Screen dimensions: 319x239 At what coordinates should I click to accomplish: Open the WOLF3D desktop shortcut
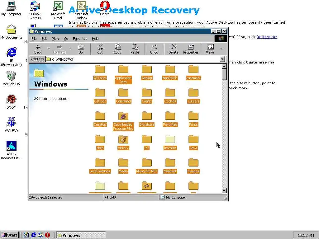point(11,125)
